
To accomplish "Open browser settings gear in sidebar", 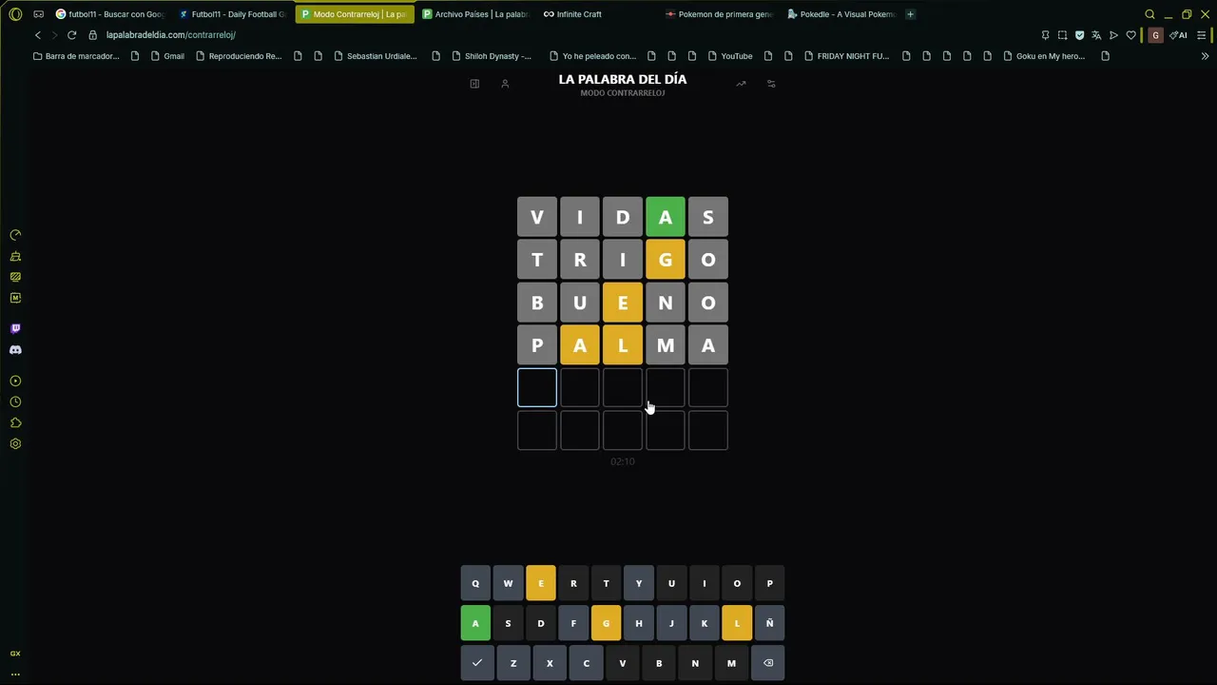I will [x=15, y=443].
